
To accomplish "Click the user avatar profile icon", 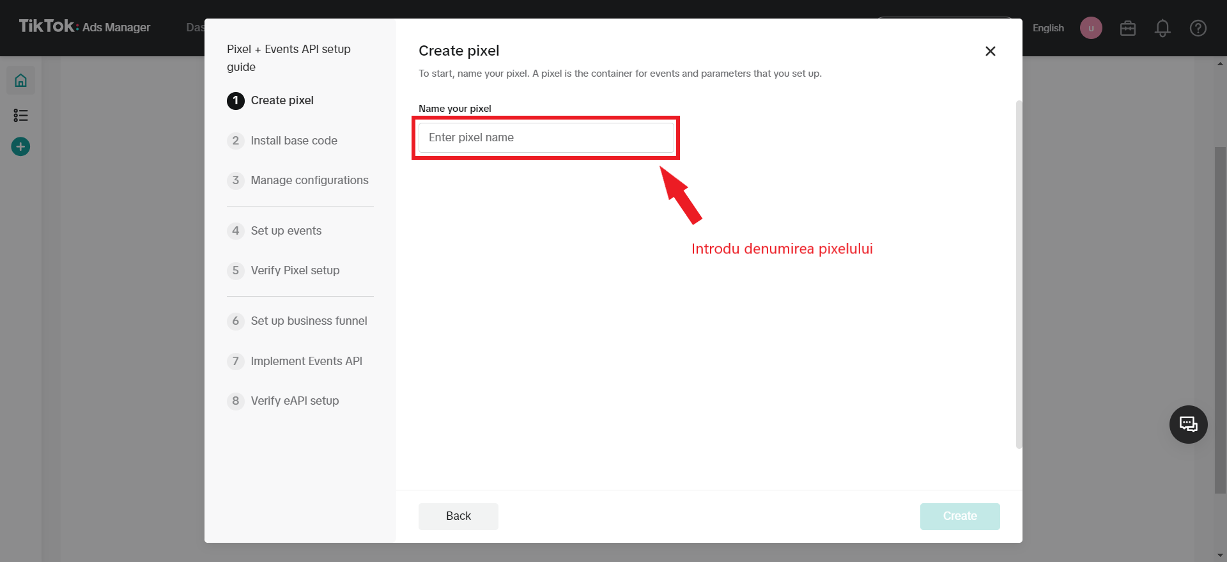I will click(x=1091, y=28).
